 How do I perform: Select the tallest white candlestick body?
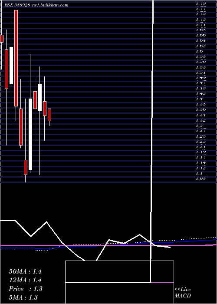pyautogui.click(x=30, y=134)
